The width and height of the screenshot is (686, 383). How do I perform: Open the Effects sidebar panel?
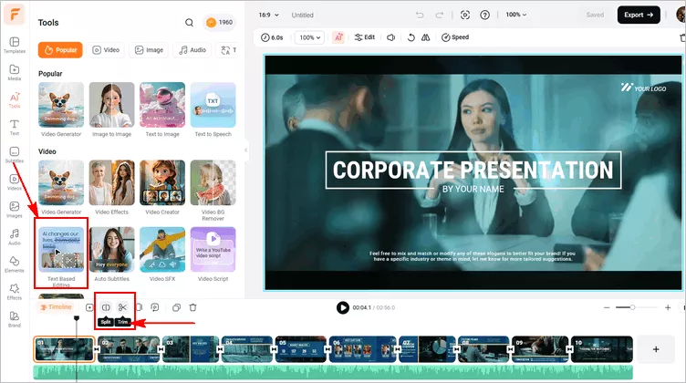[x=14, y=292]
